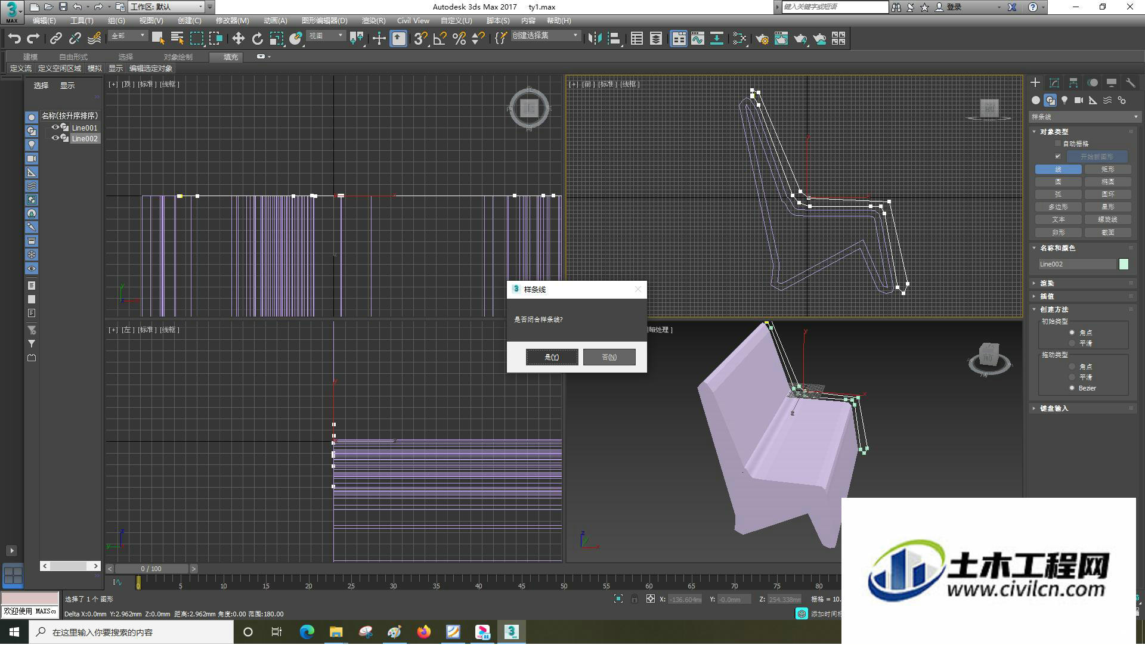Choose the Select and Move tool
Screen dimensions: 1145x645
click(238, 39)
